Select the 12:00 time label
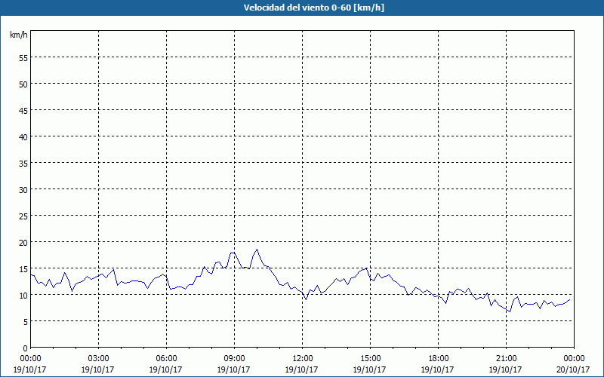 [x=302, y=358]
